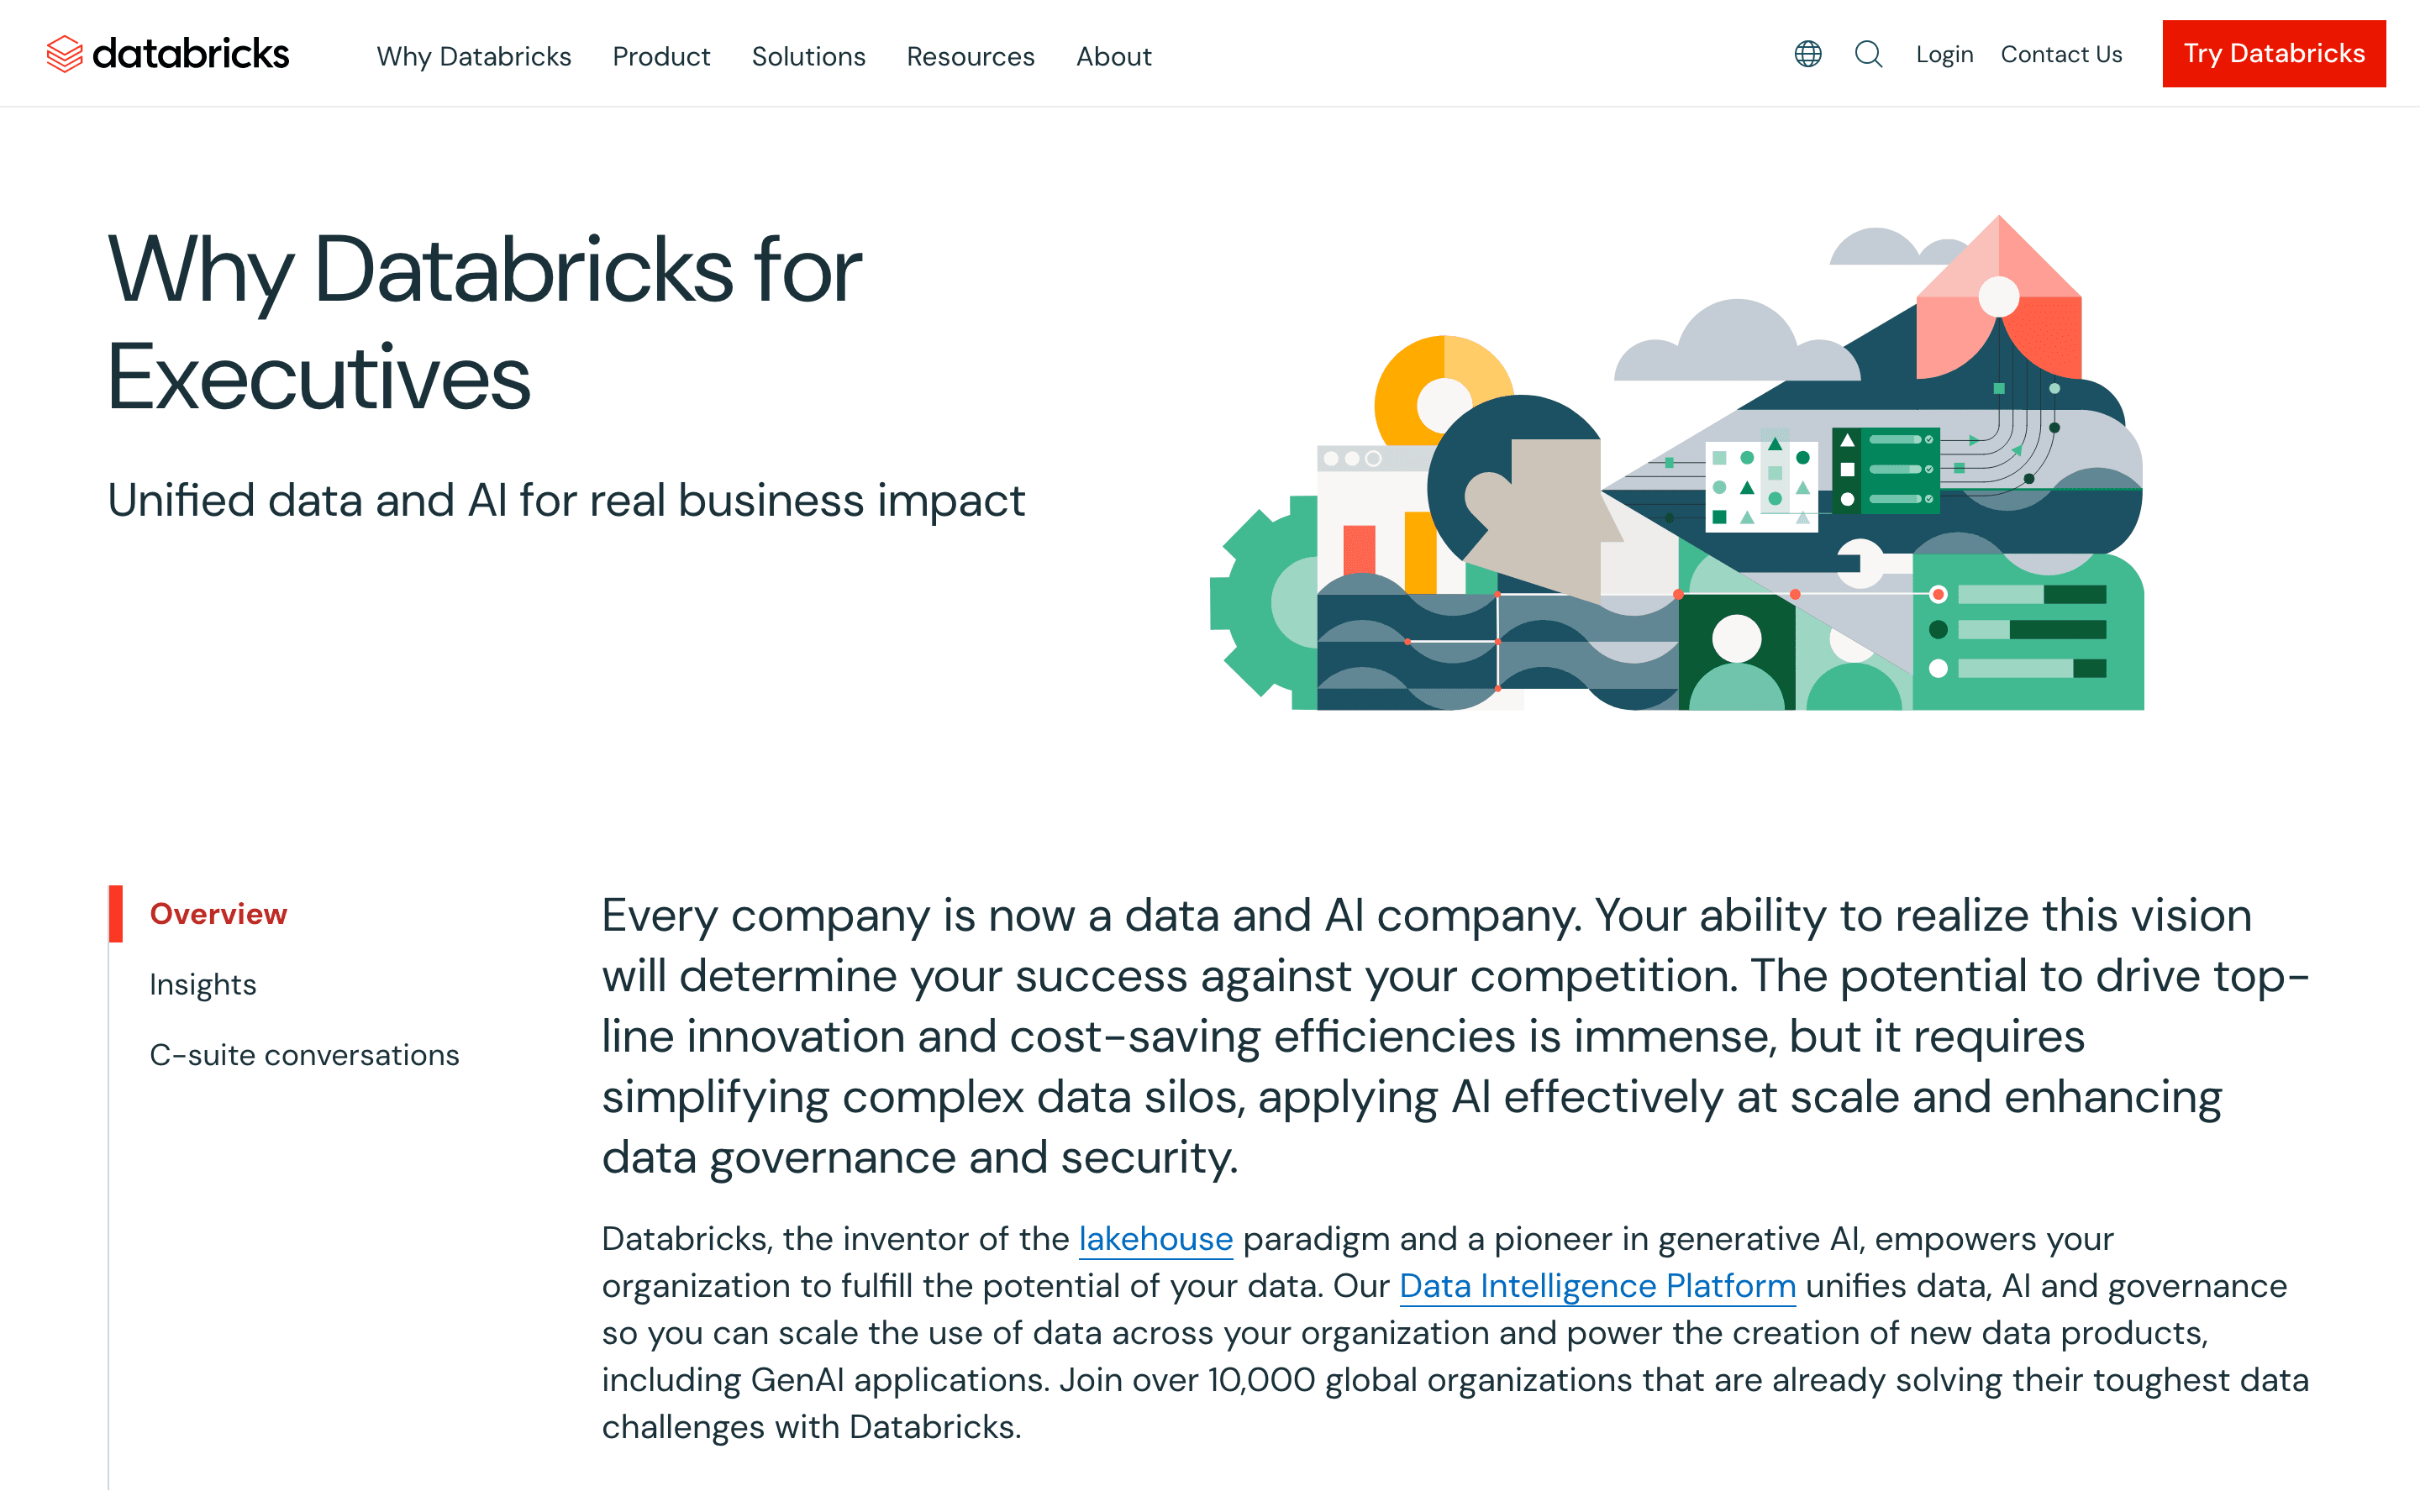
Task: Click the hero illustration image
Action: click(x=1677, y=463)
